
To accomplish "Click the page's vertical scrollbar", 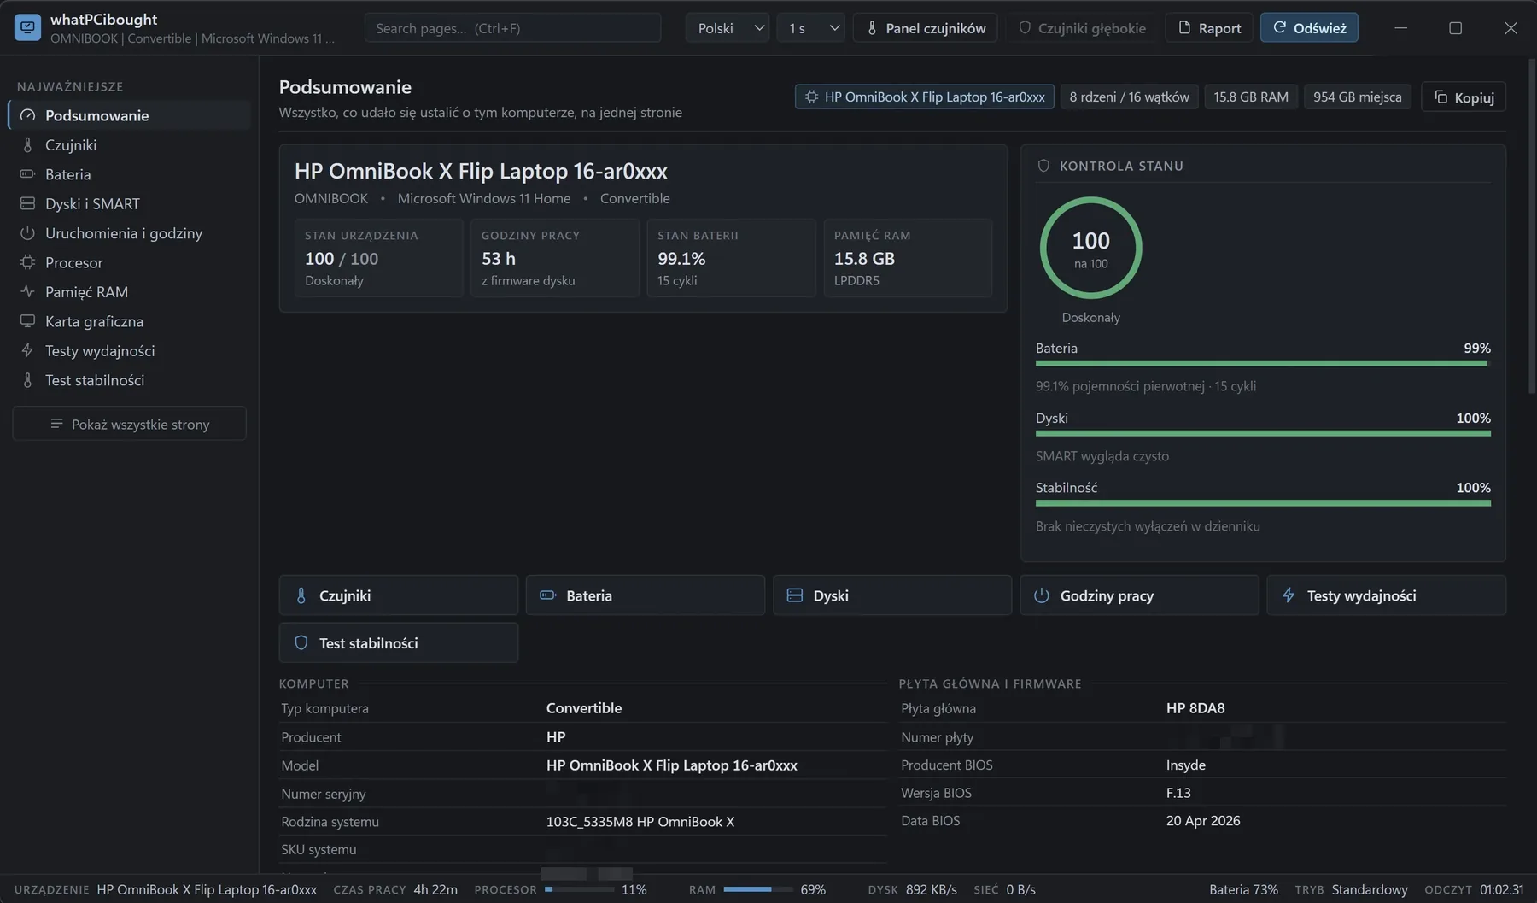I will click(1531, 226).
